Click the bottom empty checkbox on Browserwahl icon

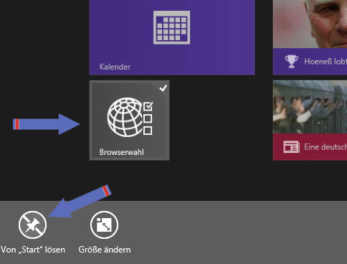(x=148, y=131)
